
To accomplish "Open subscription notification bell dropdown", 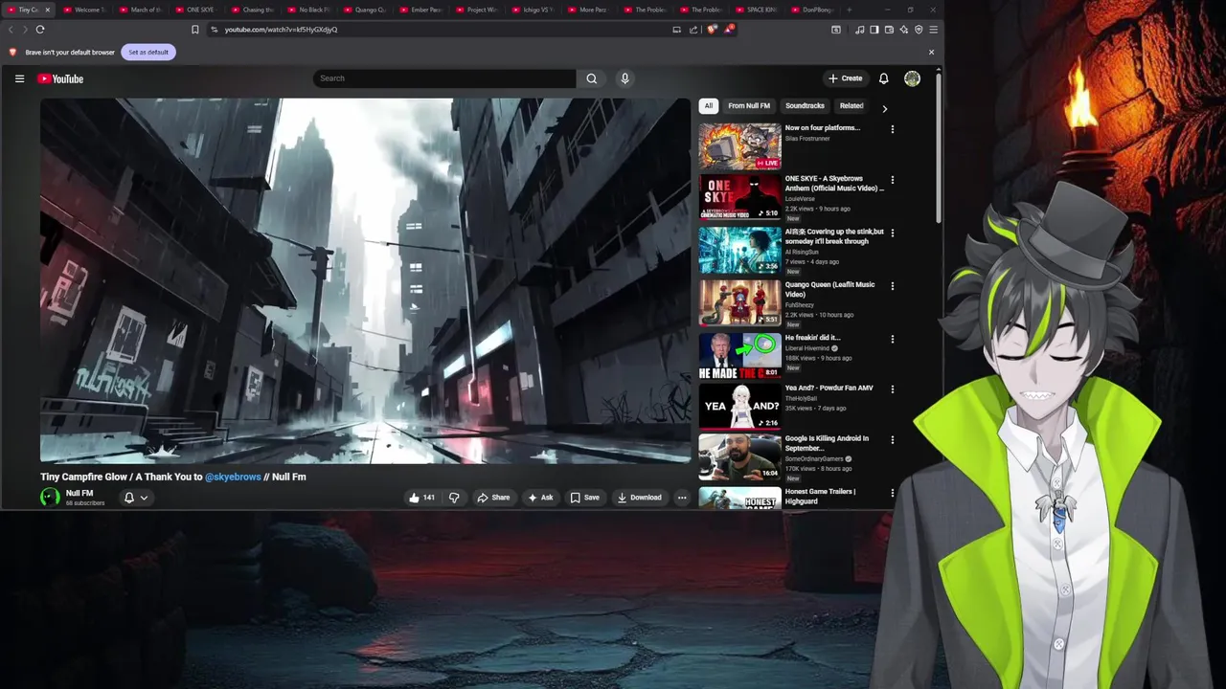I will tap(136, 498).
